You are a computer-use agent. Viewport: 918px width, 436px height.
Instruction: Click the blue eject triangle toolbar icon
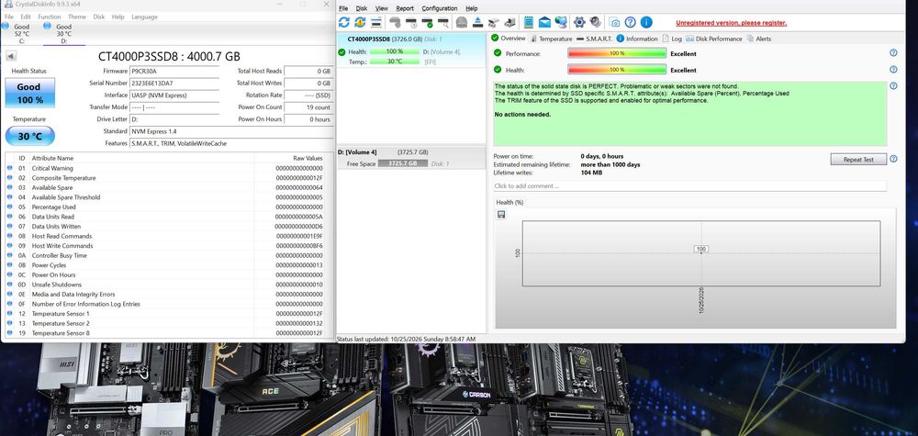[x=477, y=22]
